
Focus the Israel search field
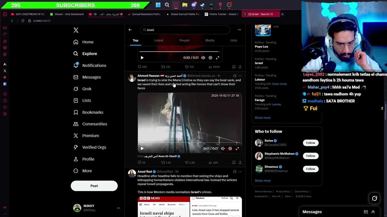click(x=185, y=30)
